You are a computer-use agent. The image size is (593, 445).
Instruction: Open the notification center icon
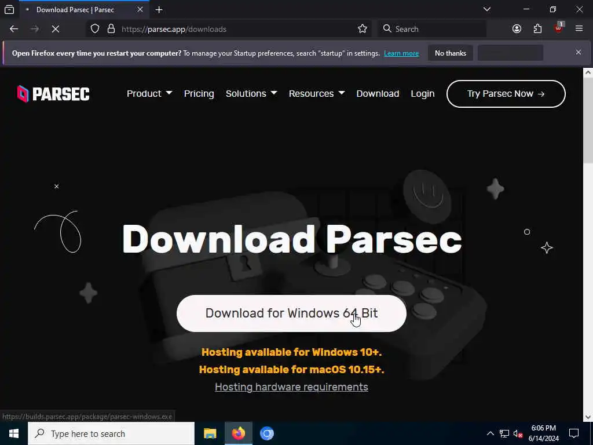tap(574, 433)
